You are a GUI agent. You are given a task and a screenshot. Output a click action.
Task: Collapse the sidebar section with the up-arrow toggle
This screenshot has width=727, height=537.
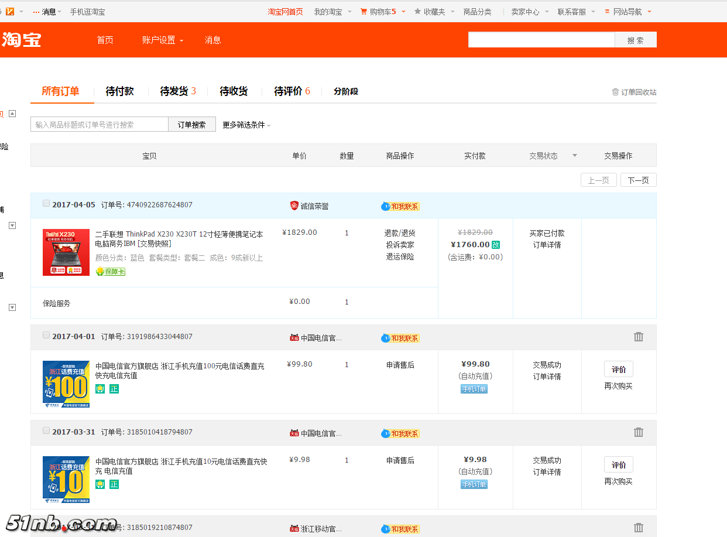click(12, 114)
